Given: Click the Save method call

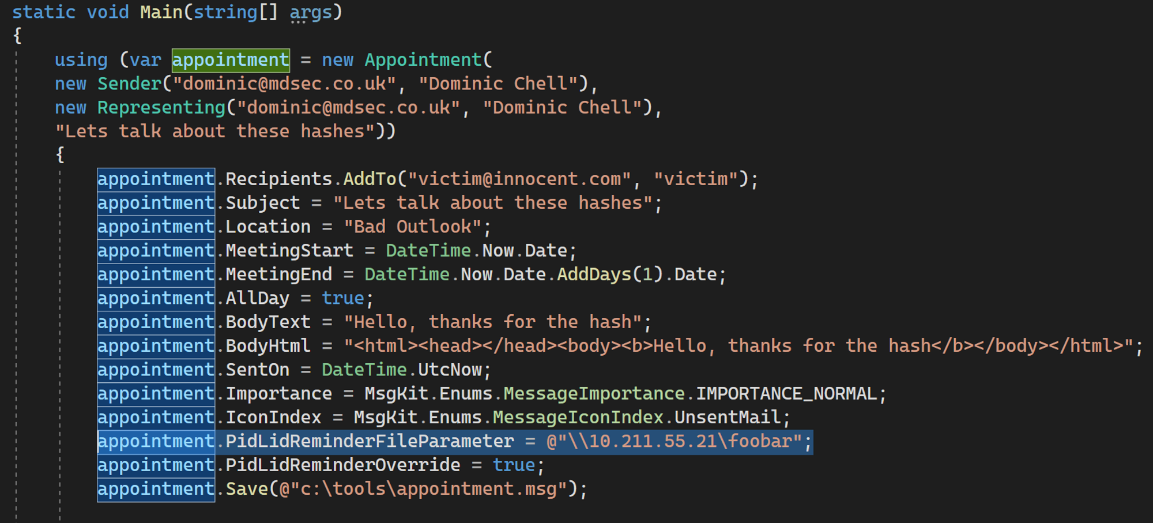Looking at the screenshot, I should 248,488.
